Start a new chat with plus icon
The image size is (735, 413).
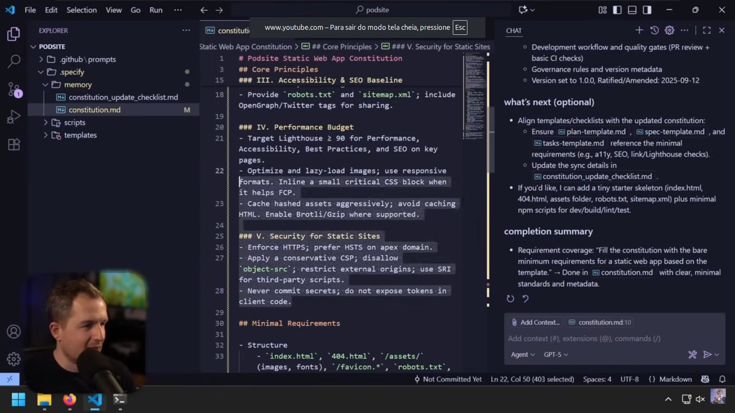pyautogui.click(x=639, y=30)
